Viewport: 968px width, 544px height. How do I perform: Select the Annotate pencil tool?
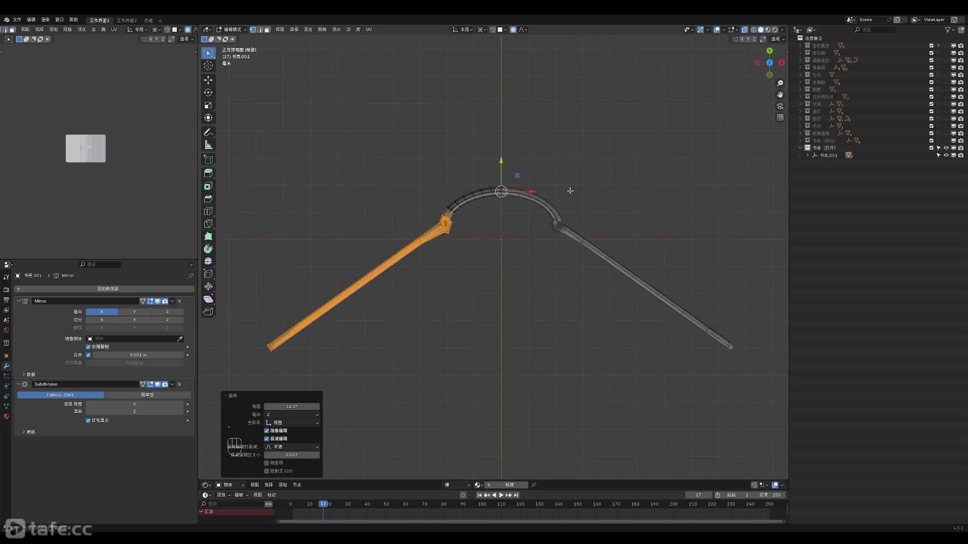click(208, 132)
